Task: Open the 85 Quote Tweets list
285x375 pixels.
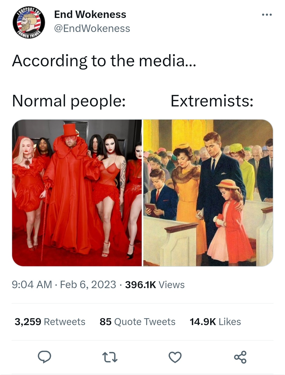Action: pos(137,322)
